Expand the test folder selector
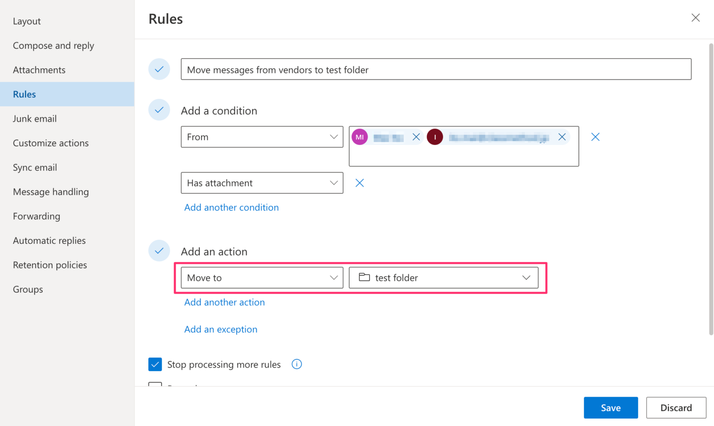This screenshot has width=714, height=426. (x=526, y=277)
